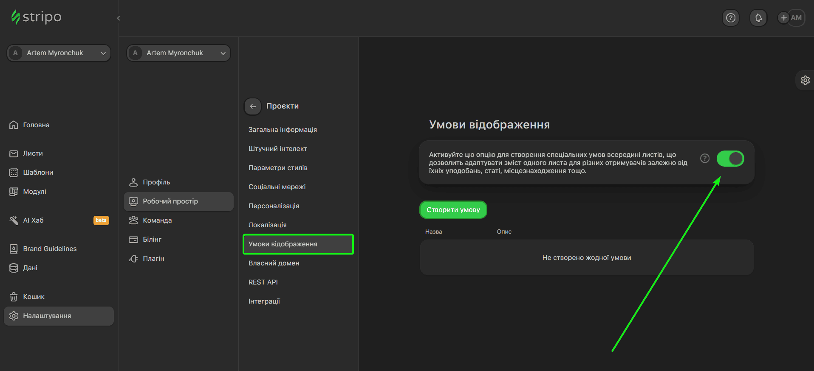Screen dimensions: 814x371
Task: Click the help icon beside the toggle
Action: 705,158
